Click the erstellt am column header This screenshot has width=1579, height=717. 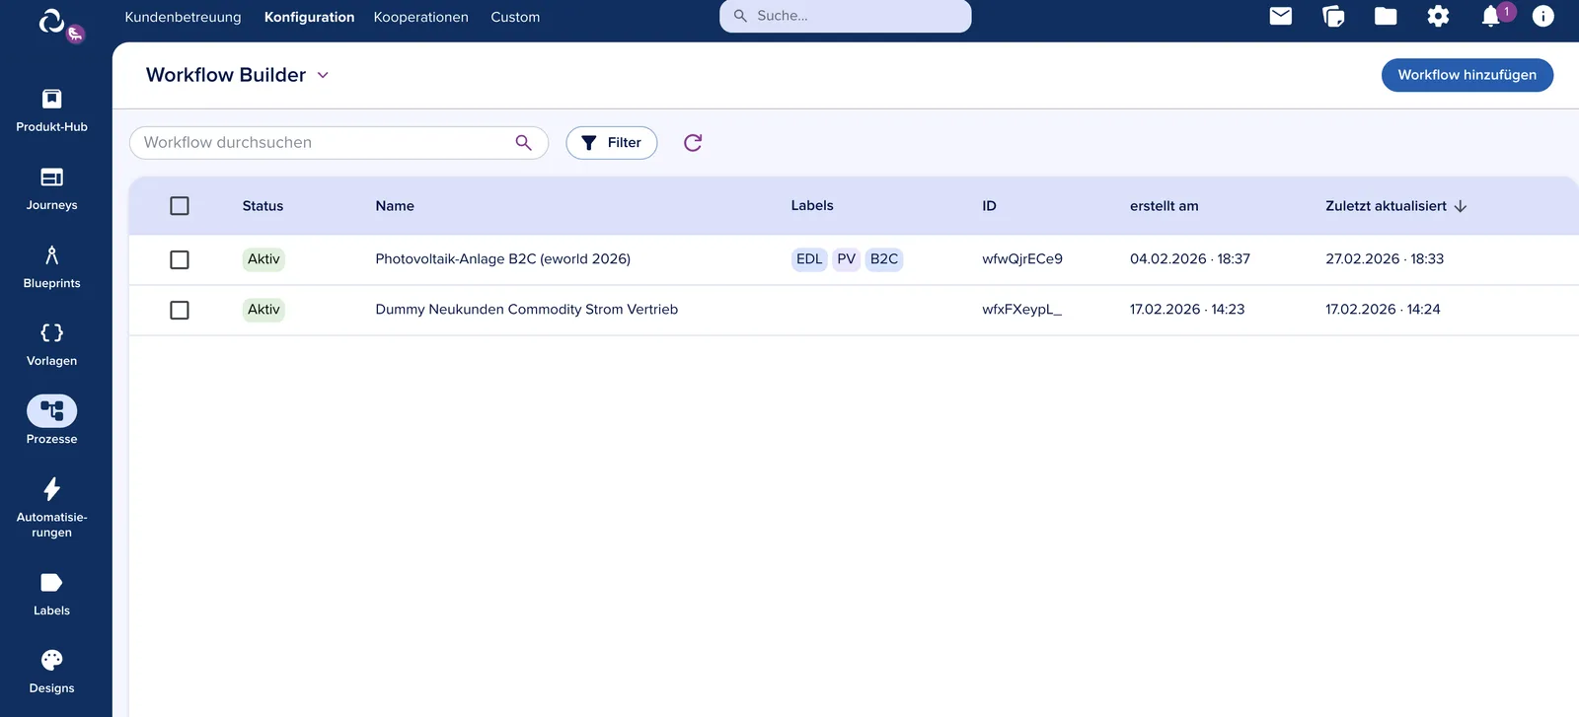click(x=1164, y=206)
